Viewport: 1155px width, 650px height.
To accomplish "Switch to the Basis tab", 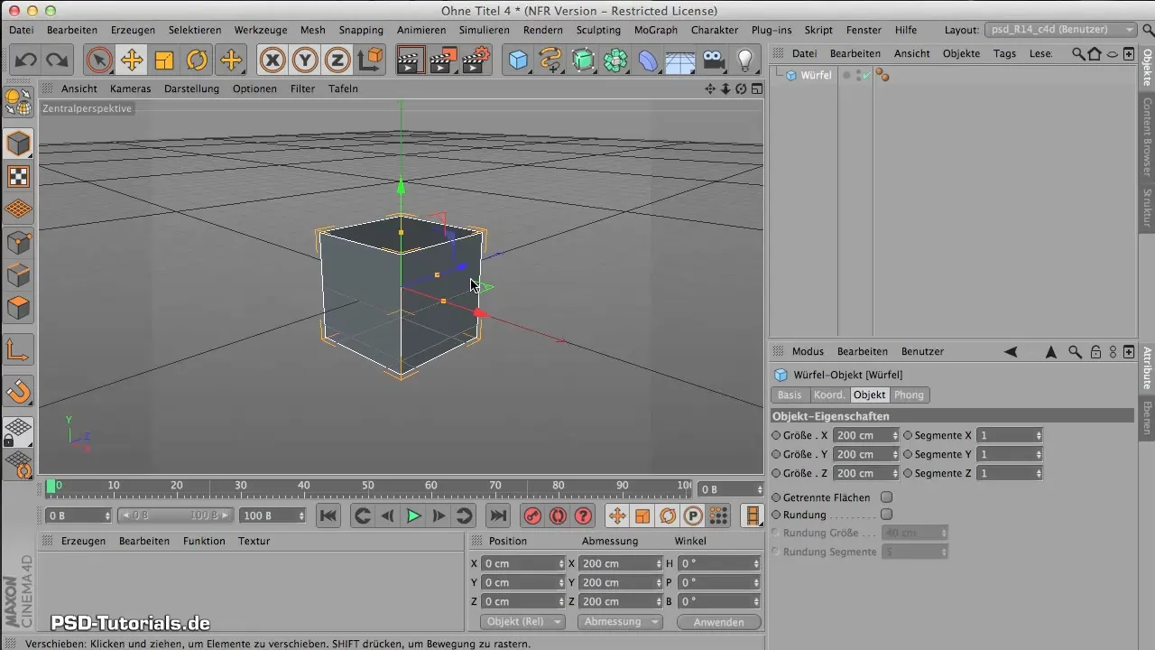I will click(790, 395).
